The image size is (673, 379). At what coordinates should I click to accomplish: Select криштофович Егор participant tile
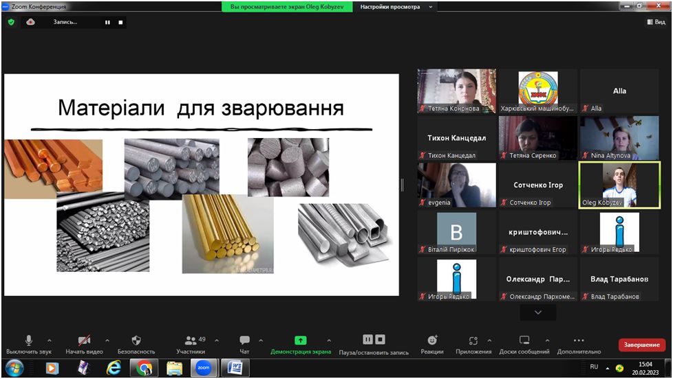[538, 232]
